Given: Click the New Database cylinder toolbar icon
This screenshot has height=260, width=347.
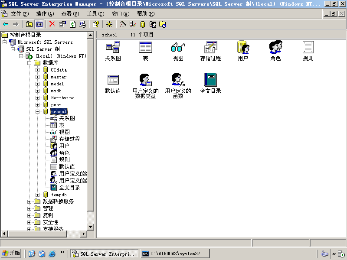Looking at the screenshot, I should [143, 24].
